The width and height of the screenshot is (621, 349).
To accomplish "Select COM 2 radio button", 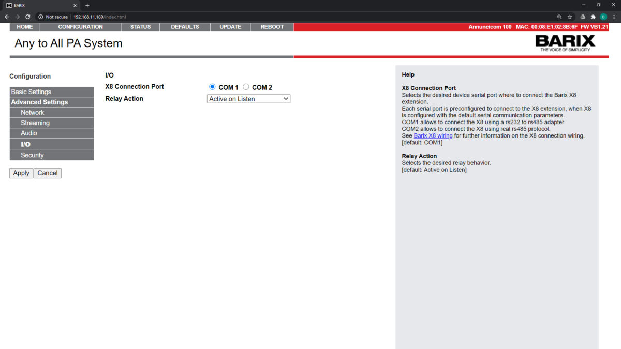I will [x=246, y=87].
